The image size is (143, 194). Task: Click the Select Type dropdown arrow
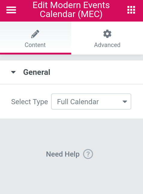point(125,102)
